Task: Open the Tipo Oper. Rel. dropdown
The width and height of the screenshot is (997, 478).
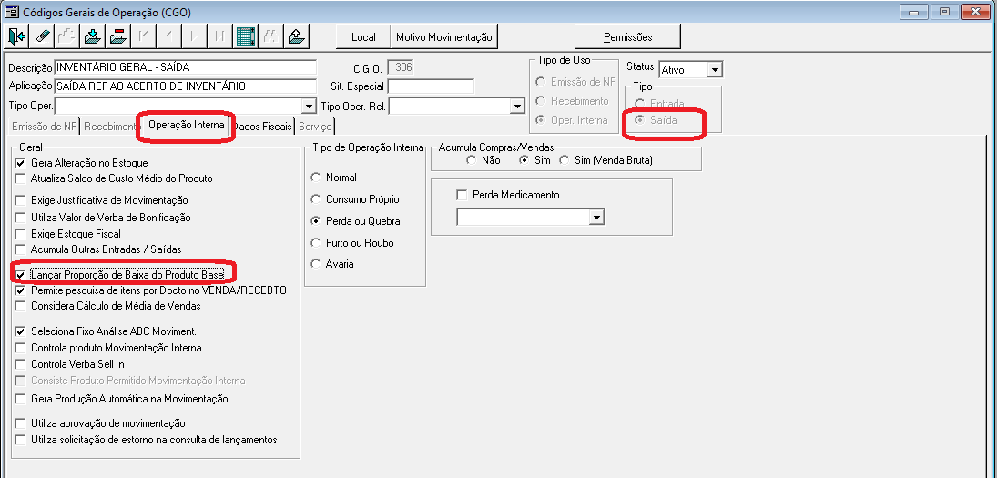Action: [x=517, y=107]
